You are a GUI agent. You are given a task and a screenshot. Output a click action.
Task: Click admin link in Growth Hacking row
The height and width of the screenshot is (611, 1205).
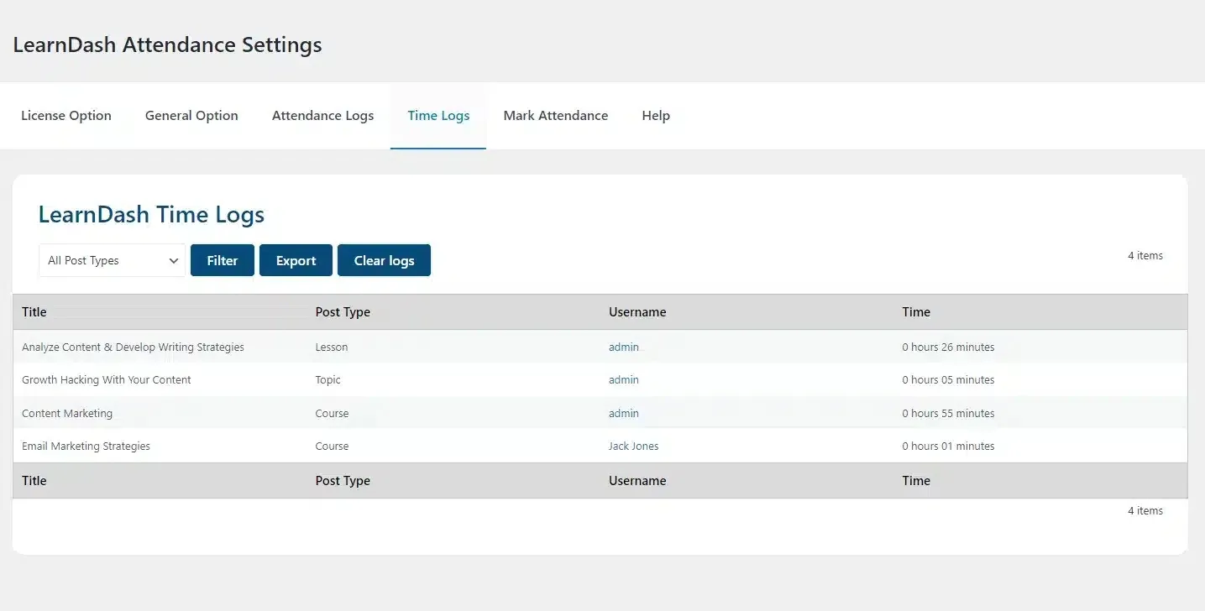[x=623, y=379]
